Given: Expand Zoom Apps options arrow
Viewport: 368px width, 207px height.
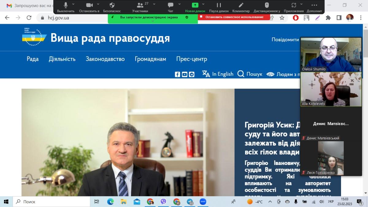Looking at the screenshot, I should click(301, 4).
